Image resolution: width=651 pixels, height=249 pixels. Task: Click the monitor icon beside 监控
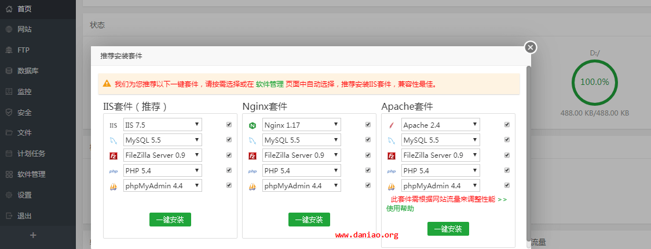(9, 91)
